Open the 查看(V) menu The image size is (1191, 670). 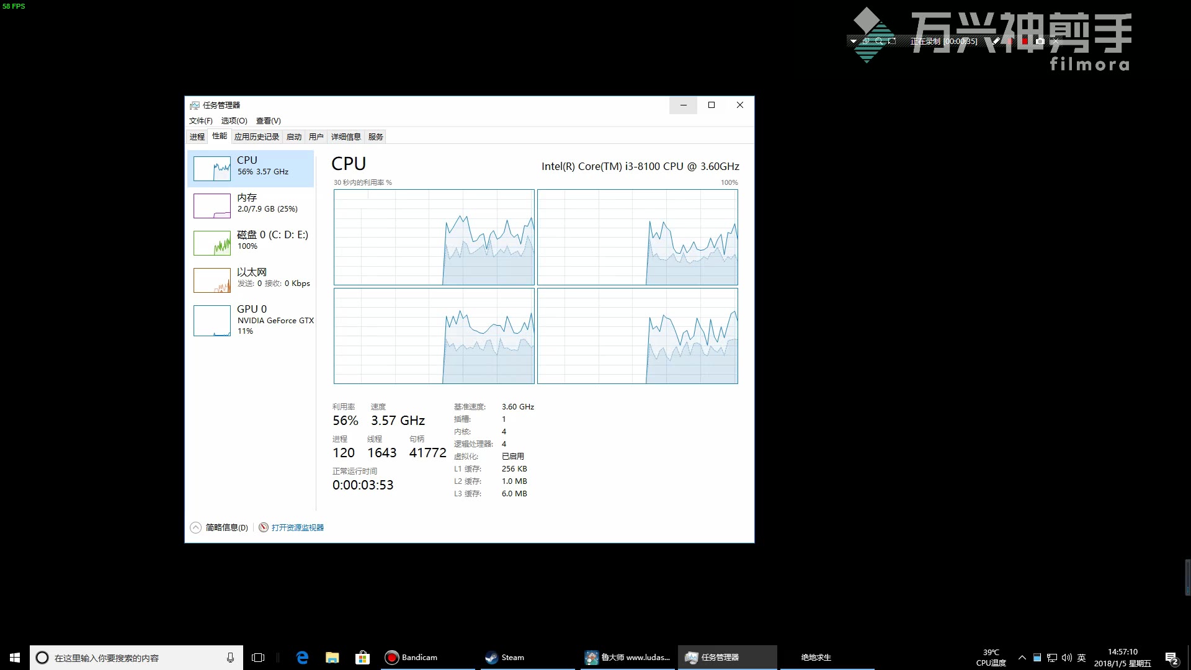[268, 121]
